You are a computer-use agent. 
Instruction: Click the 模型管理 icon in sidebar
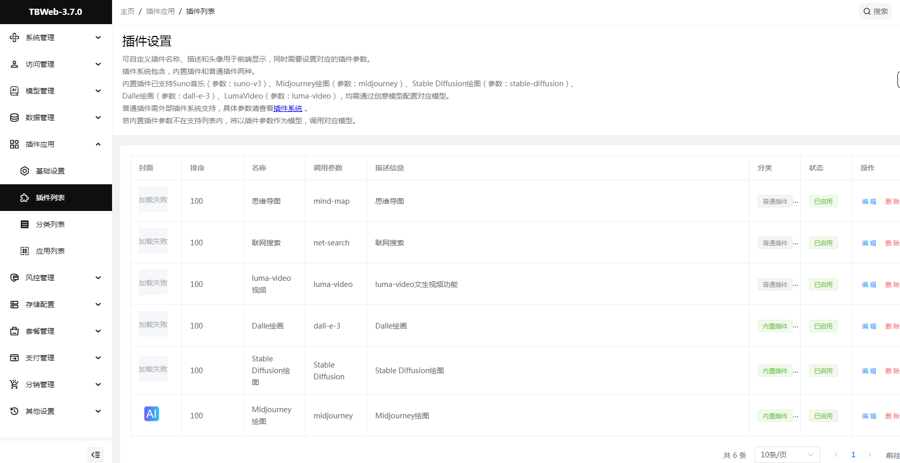coord(14,91)
